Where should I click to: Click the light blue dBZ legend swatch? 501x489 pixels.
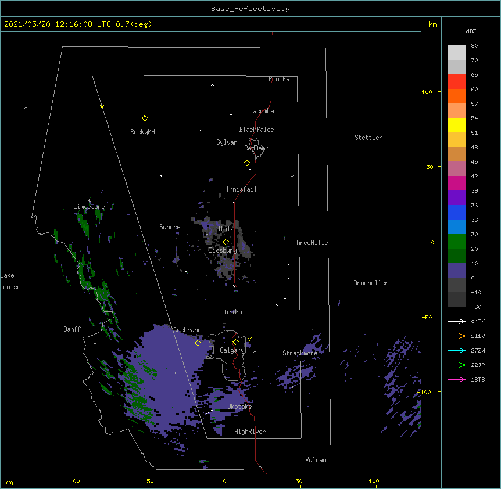pos(457,227)
